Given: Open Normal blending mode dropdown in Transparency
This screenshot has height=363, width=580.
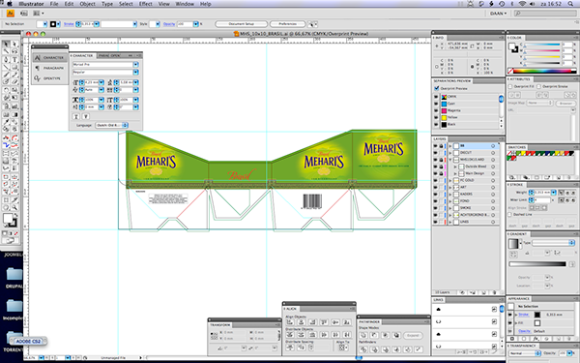Looking at the screenshot, I should click(524, 353).
